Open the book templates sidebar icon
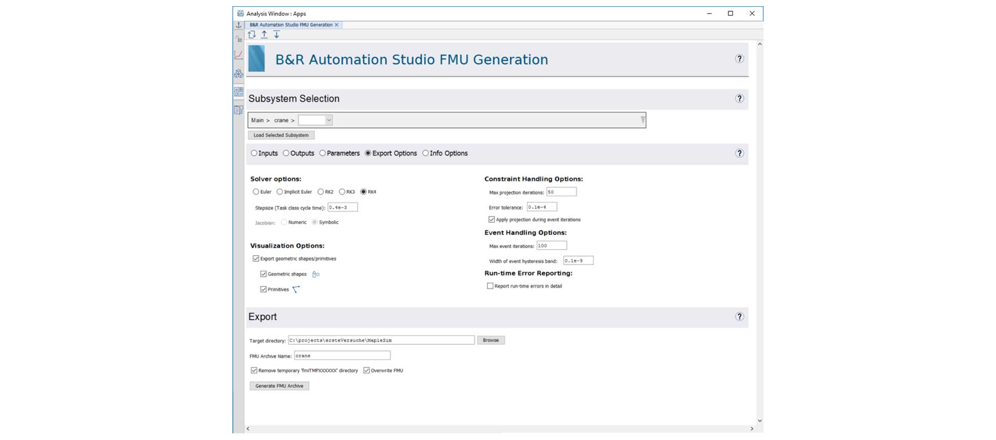Viewport: 996px width, 440px height. [239, 110]
